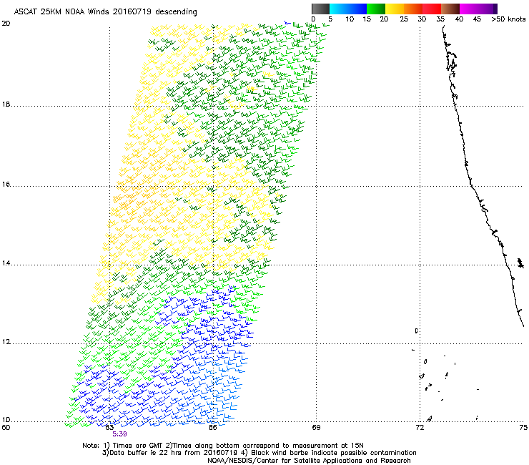Click longitude axis label '75'
The height and width of the screenshot is (465, 529).
coord(523,428)
